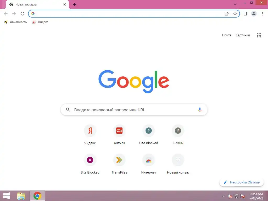This screenshot has height=201, width=268.
Task: Click the Google logo
Action: pyautogui.click(x=134, y=82)
